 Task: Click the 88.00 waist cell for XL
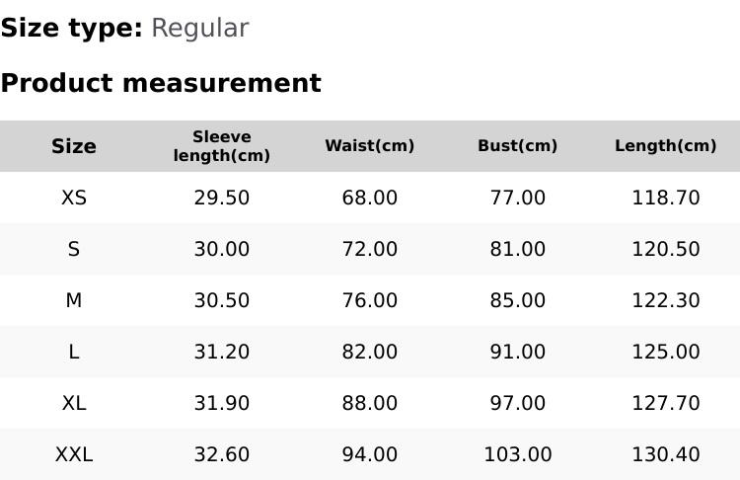click(x=370, y=403)
